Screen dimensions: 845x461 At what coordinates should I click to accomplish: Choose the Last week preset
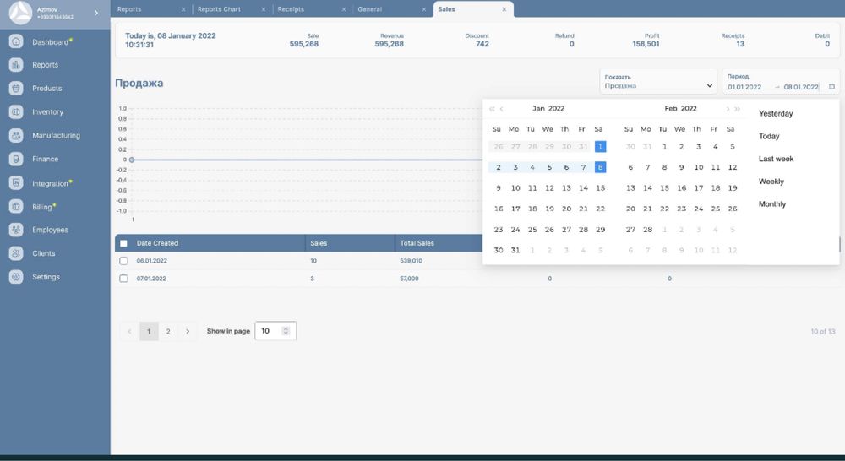coord(776,159)
